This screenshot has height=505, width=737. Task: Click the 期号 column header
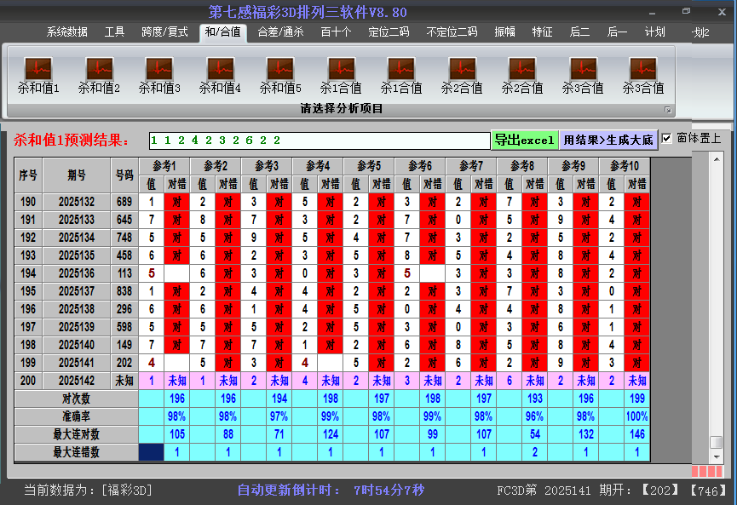pos(77,175)
